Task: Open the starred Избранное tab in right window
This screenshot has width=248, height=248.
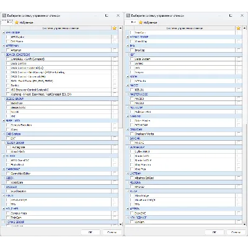Action: (x=148, y=22)
